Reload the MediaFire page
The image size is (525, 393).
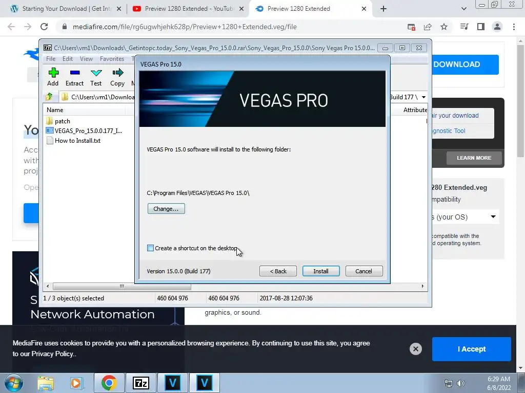(x=44, y=27)
